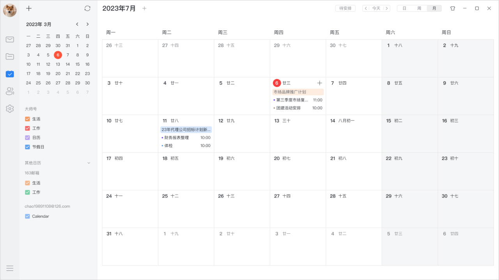Open the settings gear icon
Screen dimensions: 499x280
10,109
